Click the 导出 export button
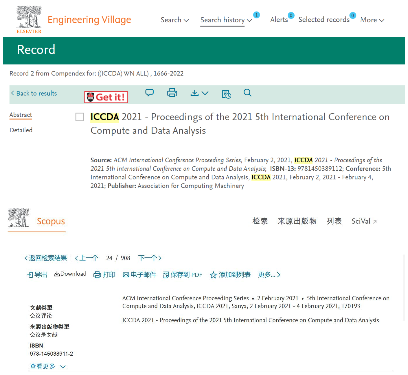408x375 pixels. pyautogui.click(x=37, y=275)
